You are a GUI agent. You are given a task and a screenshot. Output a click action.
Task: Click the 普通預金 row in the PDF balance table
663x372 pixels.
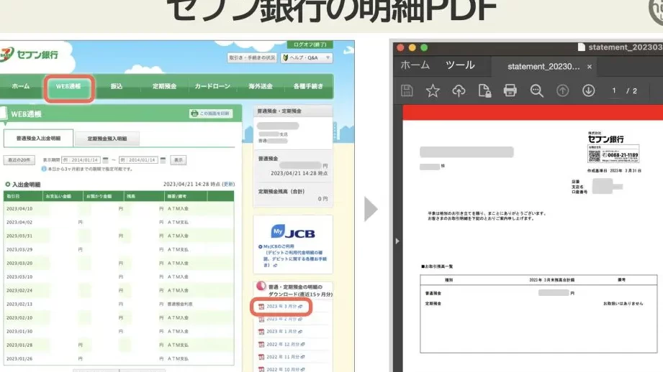tap(538, 293)
